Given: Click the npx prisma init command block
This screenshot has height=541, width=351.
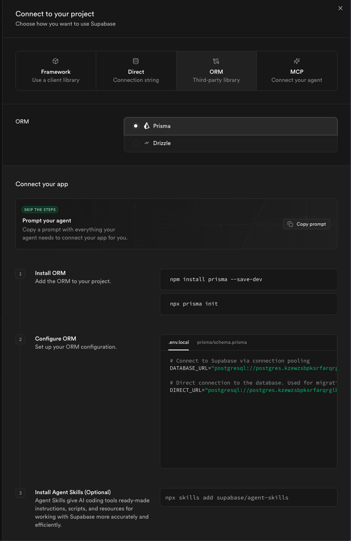Looking at the screenshot, I should pos(248,304).
